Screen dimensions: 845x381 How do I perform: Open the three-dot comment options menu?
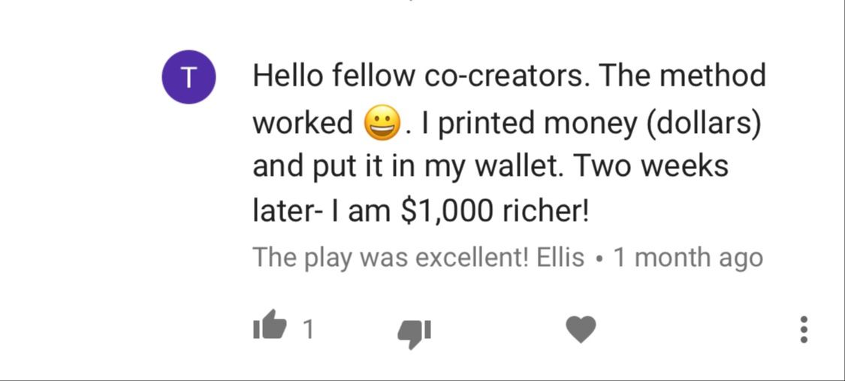(804, 329)
